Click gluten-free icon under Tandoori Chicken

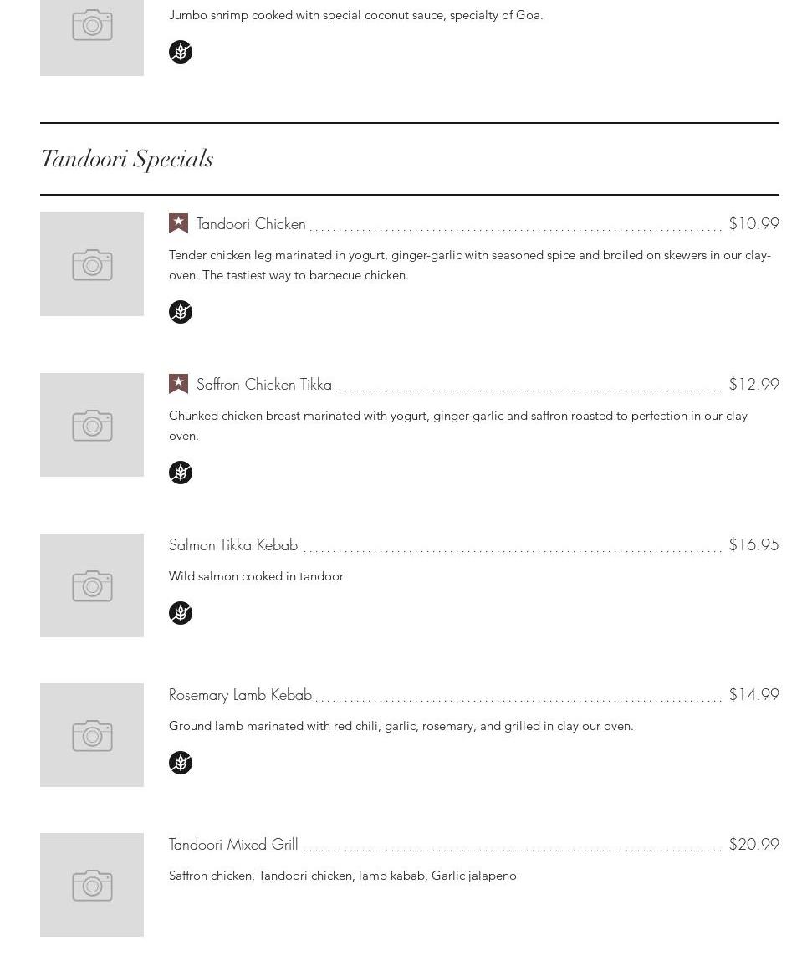181,312
